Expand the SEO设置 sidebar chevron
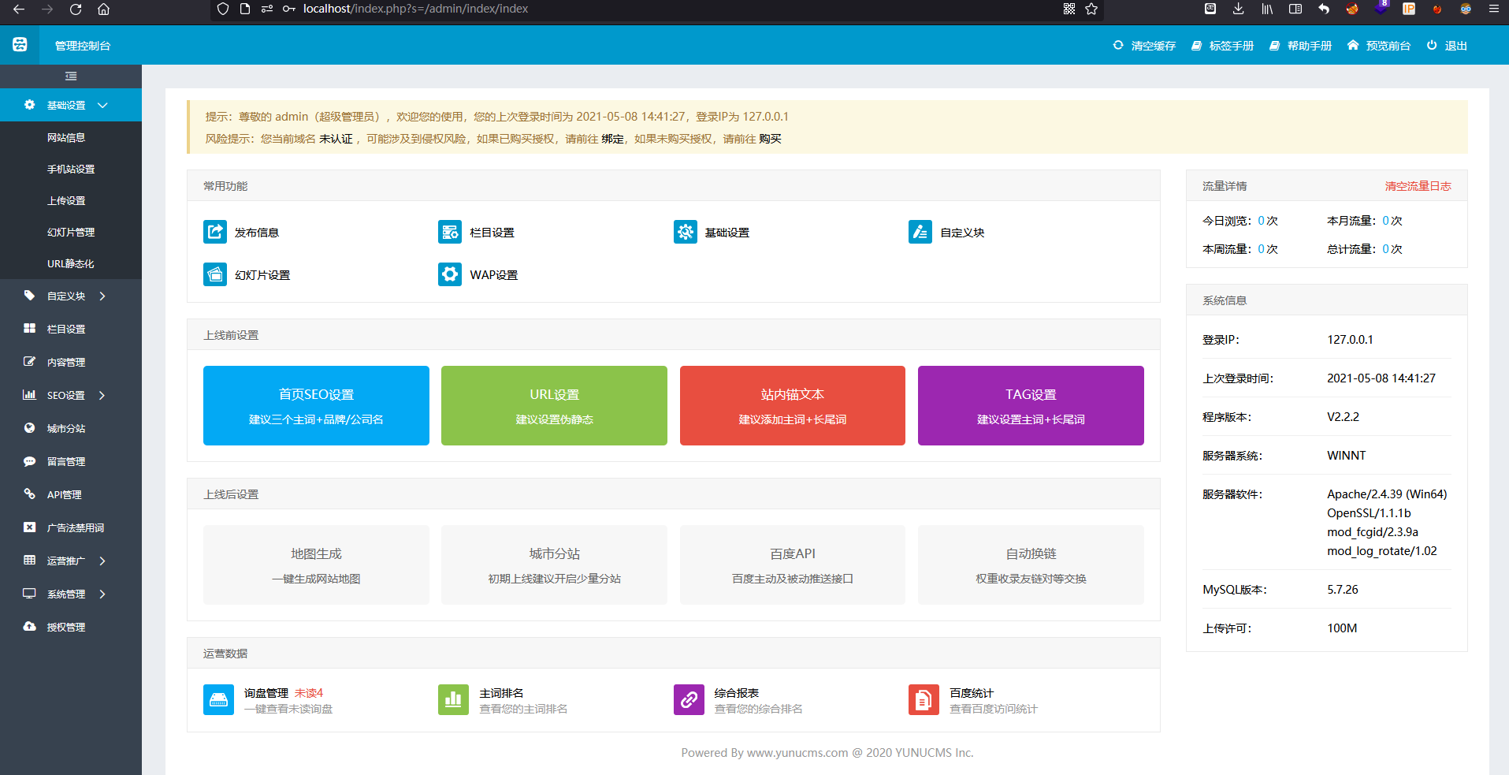 (102, 396)
